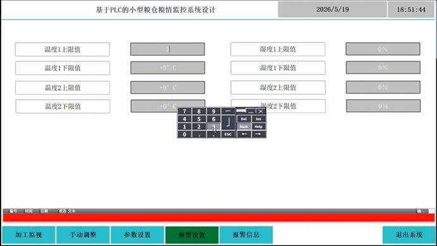437x246 pixels.
Task: Click the 退出系统 button
Action: (409, 235)
